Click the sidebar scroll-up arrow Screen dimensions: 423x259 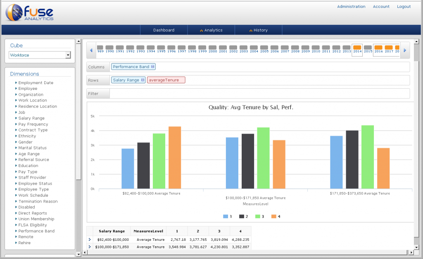pyautogui.click(x=78, y=42)
